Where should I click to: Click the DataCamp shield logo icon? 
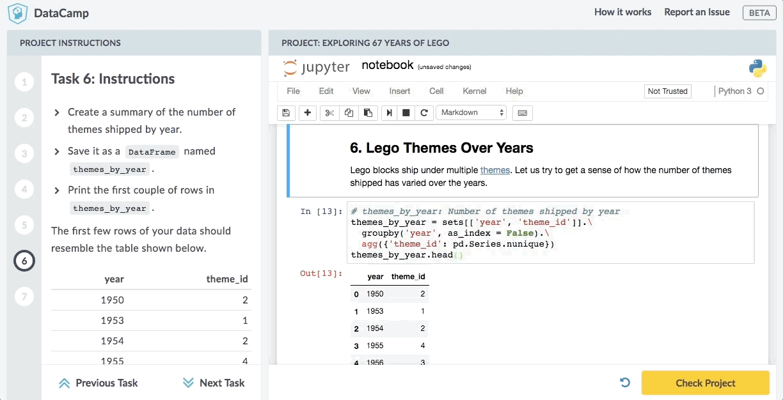17,13
